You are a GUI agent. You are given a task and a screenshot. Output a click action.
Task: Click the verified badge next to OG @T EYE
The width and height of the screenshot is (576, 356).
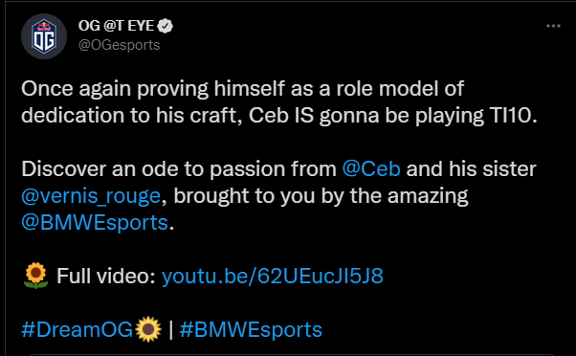pyautogui.click(x=165, y=26)
